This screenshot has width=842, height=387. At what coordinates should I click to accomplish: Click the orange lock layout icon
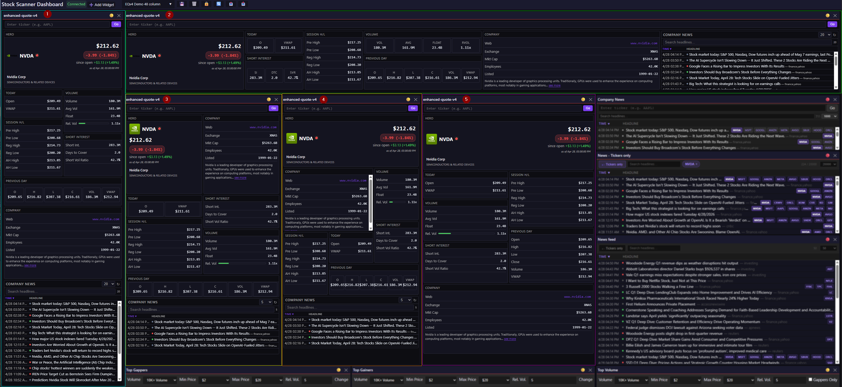point(206,4)
